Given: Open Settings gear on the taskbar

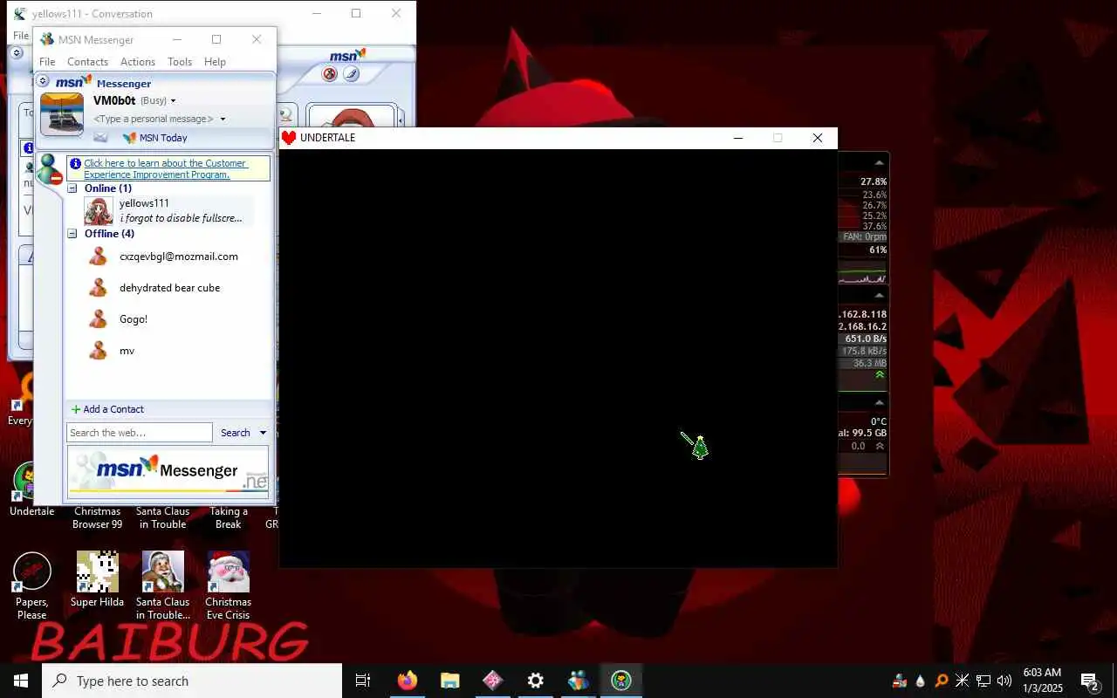Looking at the screenshot, I should pyautogui.click(x=536, y=681).
